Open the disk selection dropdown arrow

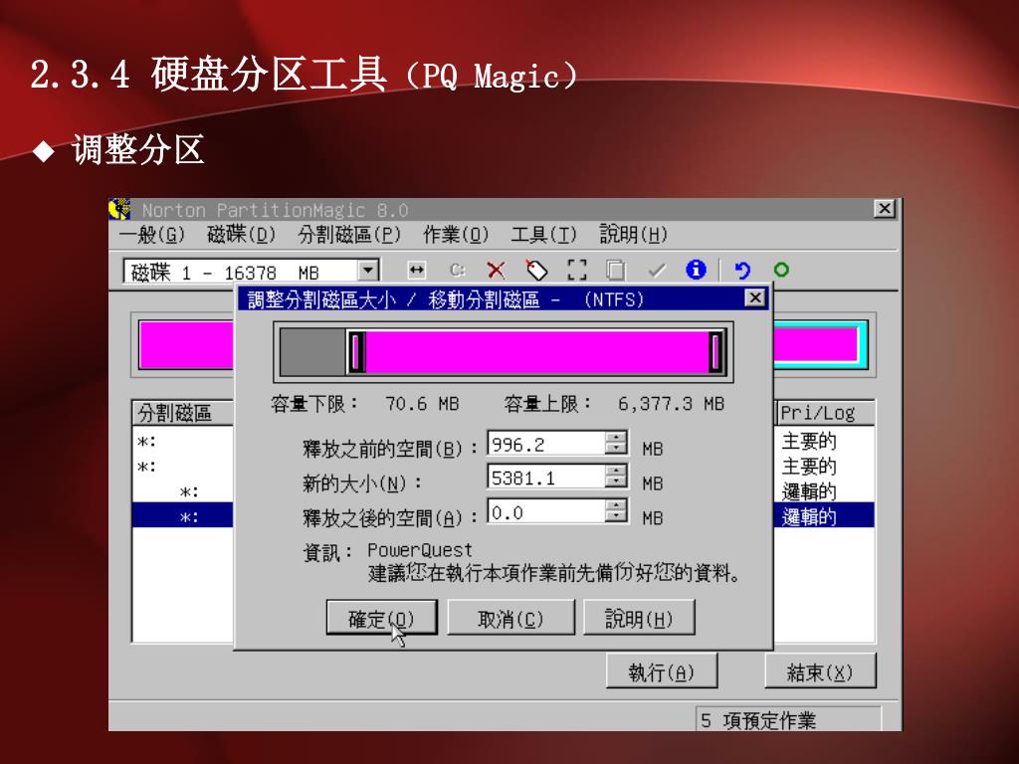click(x=368, y=271)
